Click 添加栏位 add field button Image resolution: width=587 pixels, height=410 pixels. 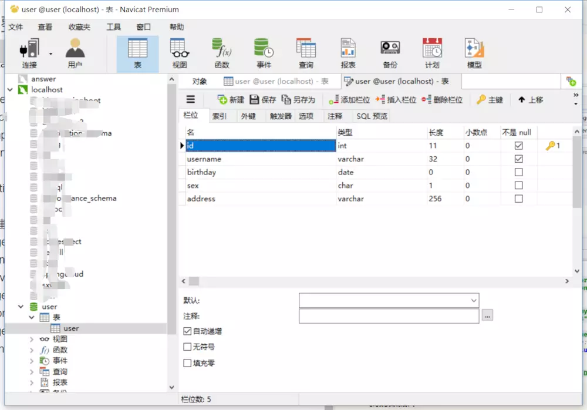coord(349,100)
